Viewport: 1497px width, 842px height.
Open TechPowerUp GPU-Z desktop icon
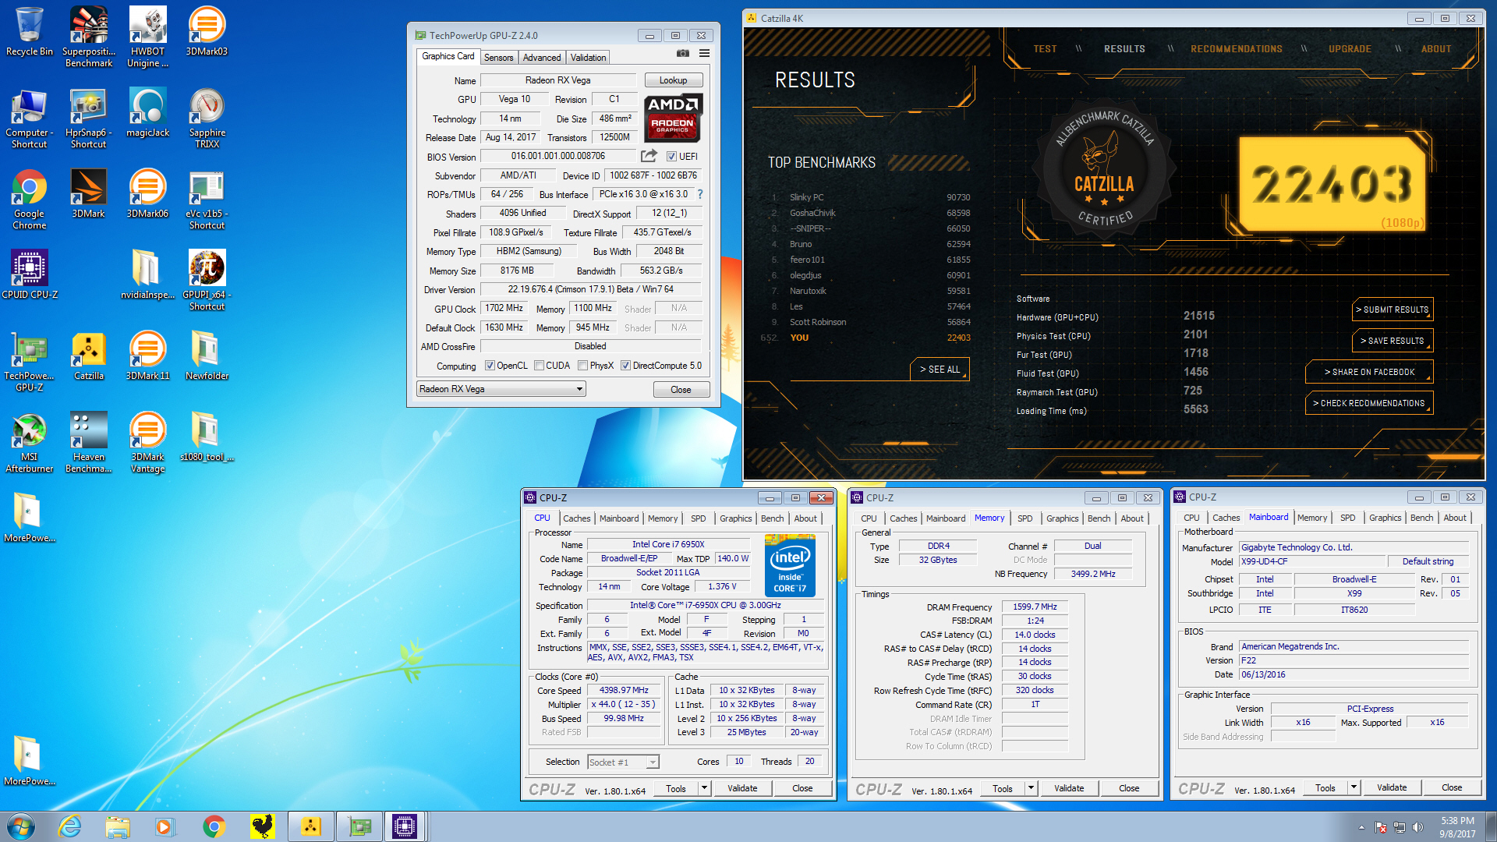point(30,362)
